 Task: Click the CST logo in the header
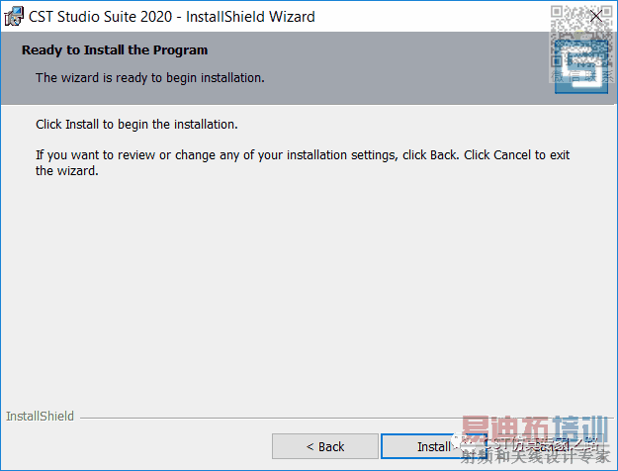(x=579, y=71)
